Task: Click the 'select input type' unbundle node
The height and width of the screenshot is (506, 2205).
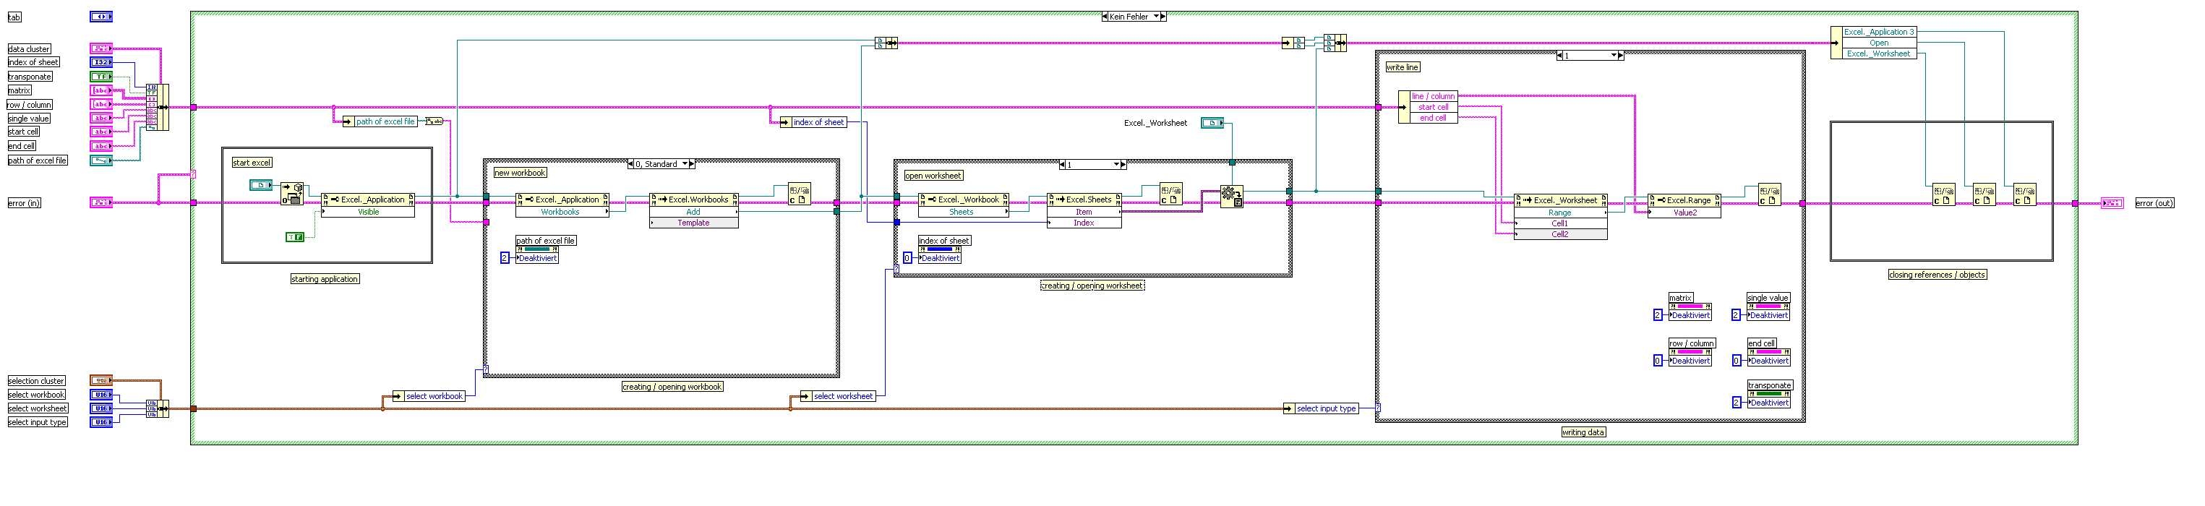Action: coord(1320,408)
